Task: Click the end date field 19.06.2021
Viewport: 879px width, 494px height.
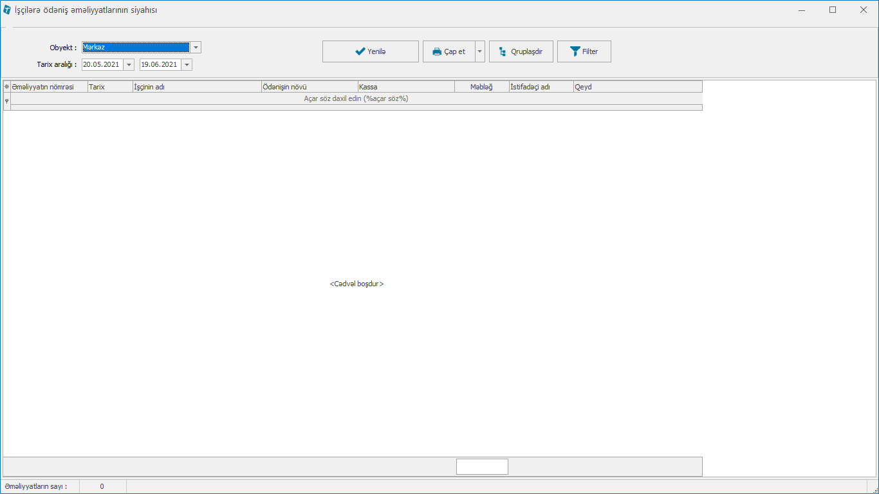Action: click(160, 64)
